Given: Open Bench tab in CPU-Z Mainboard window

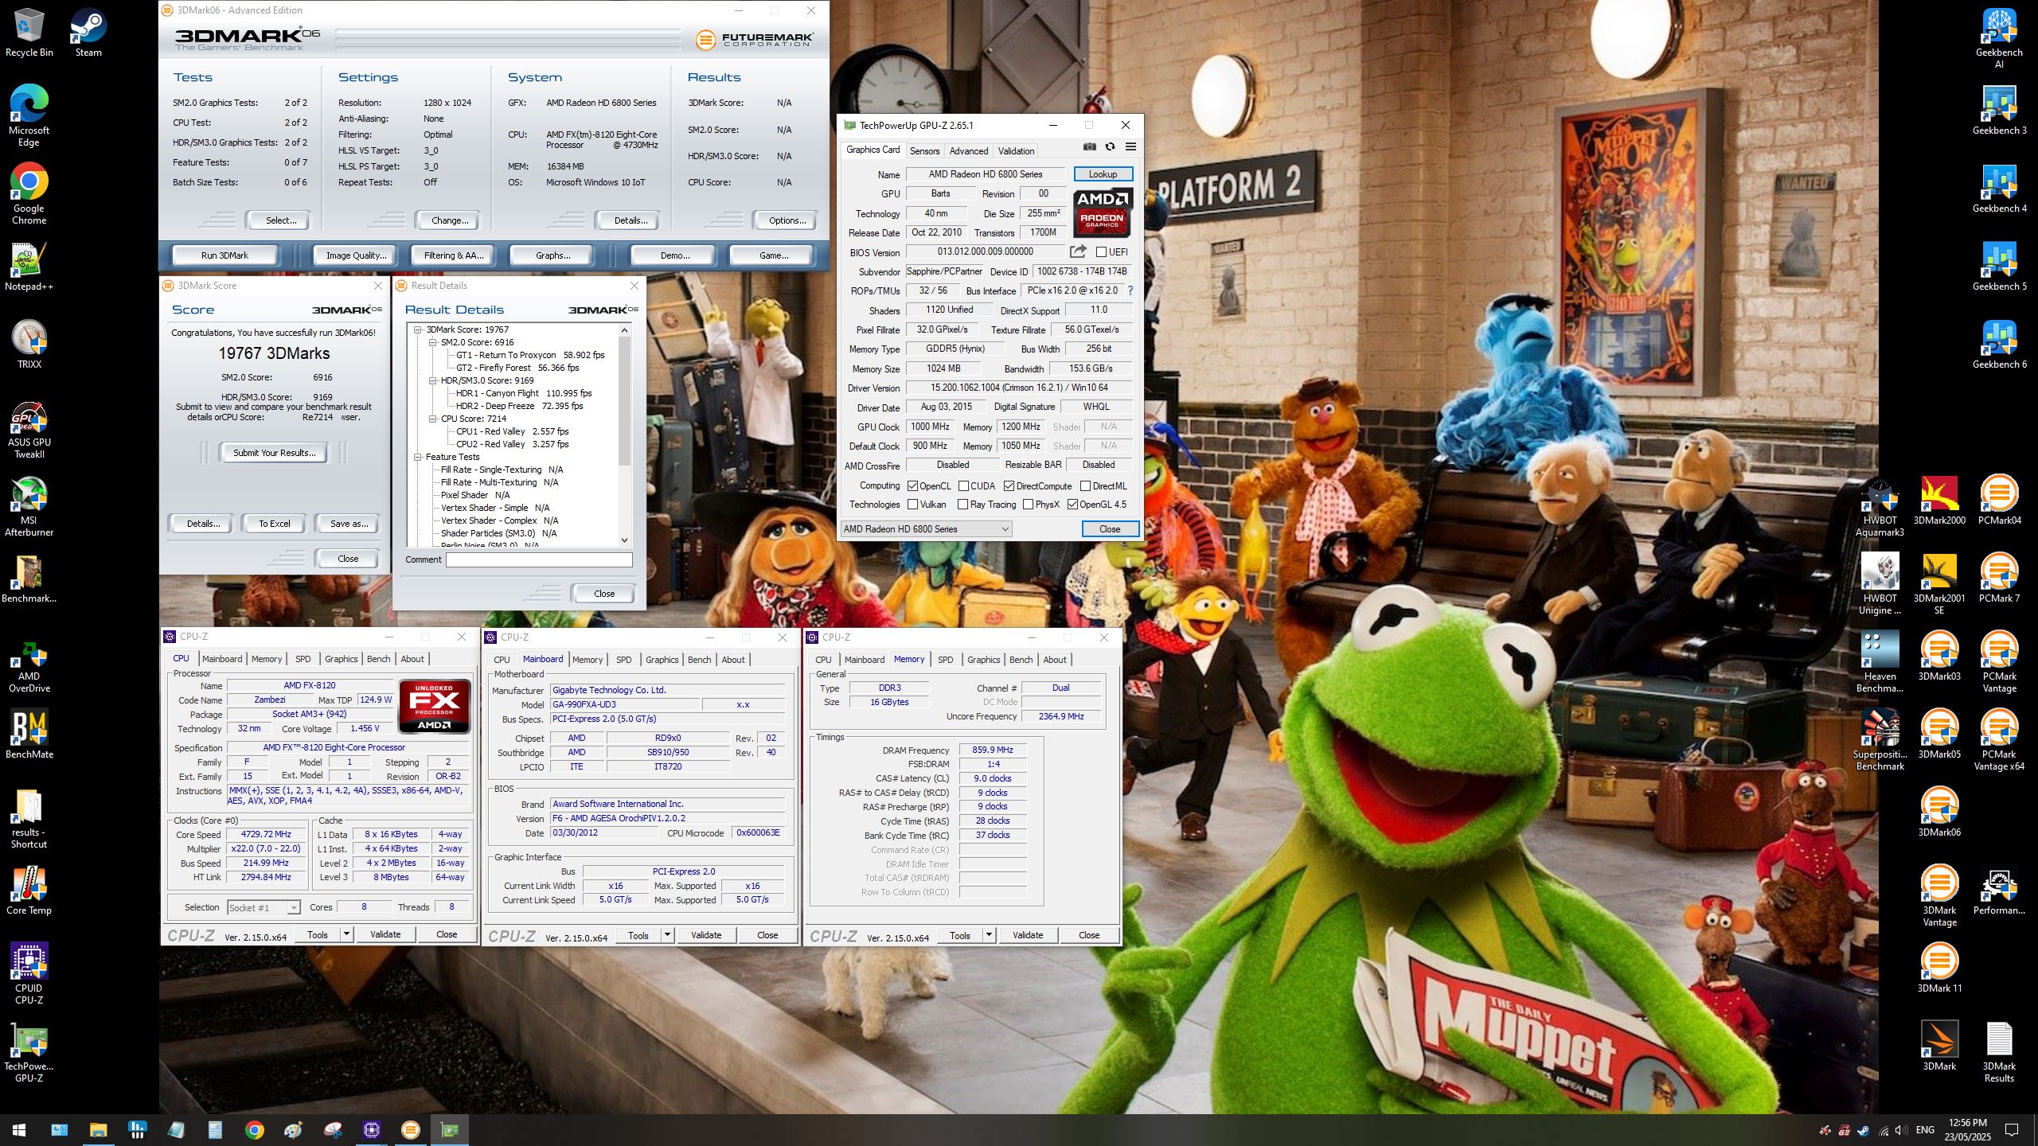Looking at the screenshot, I should 699,660.
